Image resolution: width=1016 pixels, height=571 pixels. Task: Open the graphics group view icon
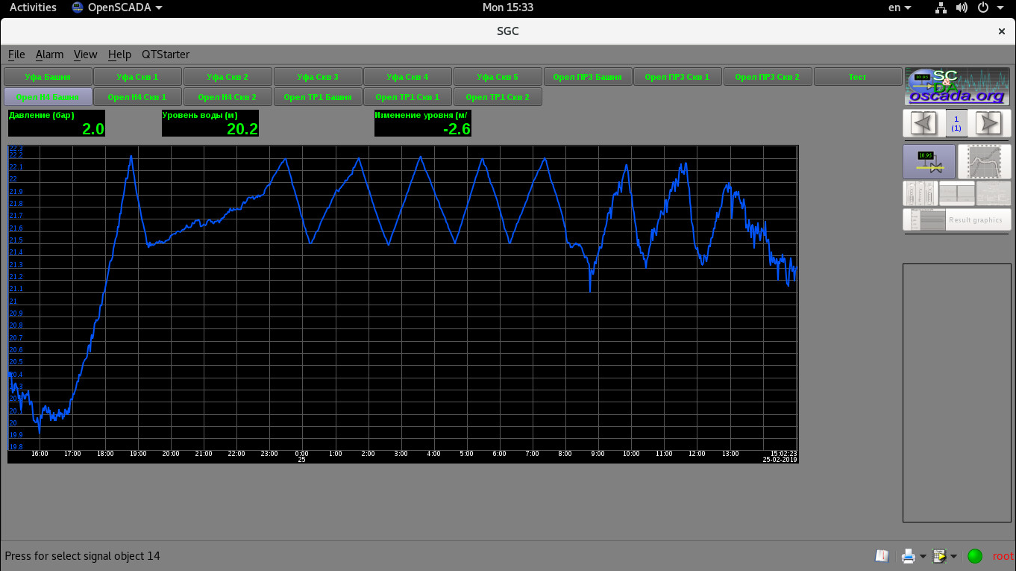click(x=984, y=161)
